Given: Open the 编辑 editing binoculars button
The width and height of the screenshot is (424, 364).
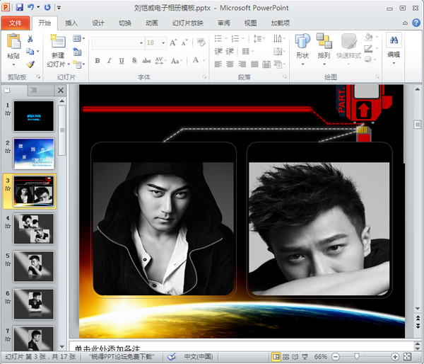Looking at the screenshot, I should coord(394,49).
